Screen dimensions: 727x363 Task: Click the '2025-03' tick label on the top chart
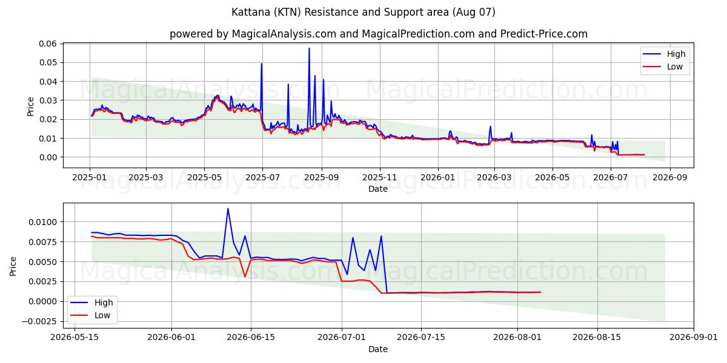146,178
